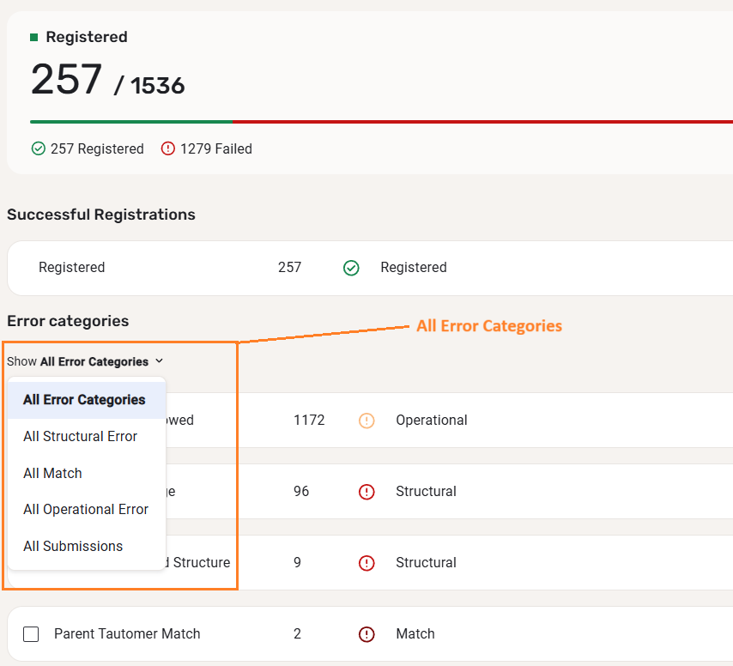This screenshot has height=666, width=733.
Task: Click the red error icon in the 96 row
Action: pos(366,492)
